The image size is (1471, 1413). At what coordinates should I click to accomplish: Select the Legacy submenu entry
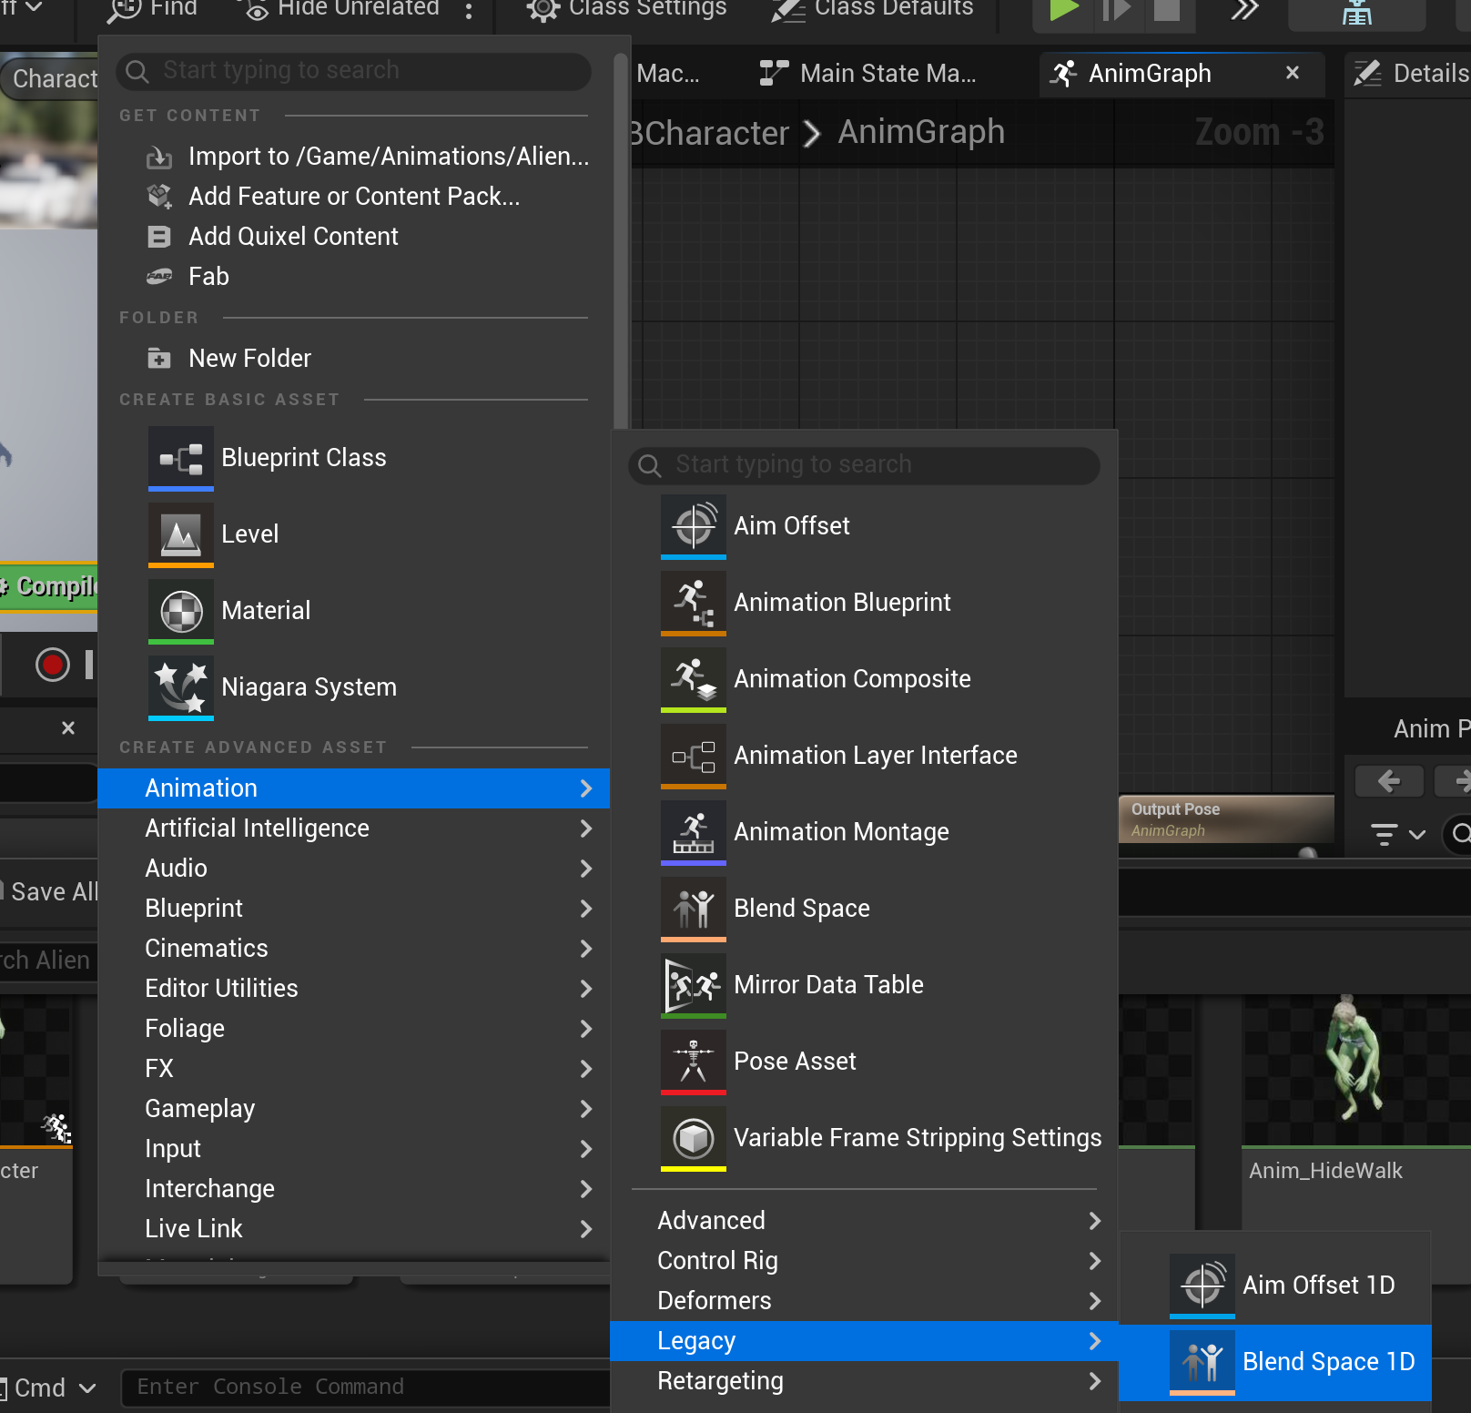pos(864,1341)
